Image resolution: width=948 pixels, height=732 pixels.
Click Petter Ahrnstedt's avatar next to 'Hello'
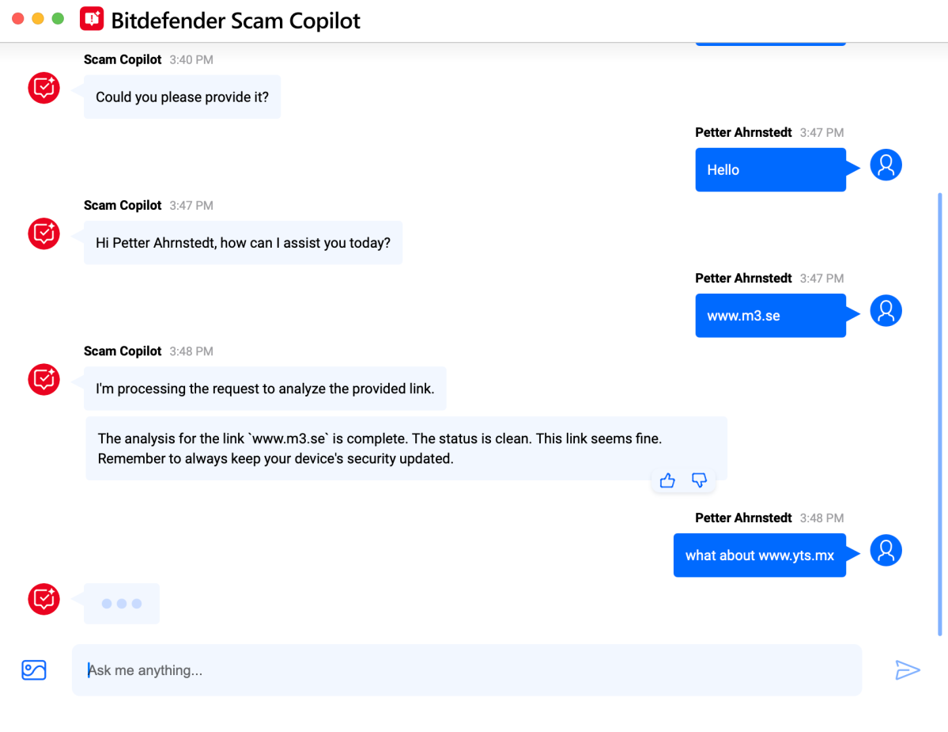tap(886, 165)
